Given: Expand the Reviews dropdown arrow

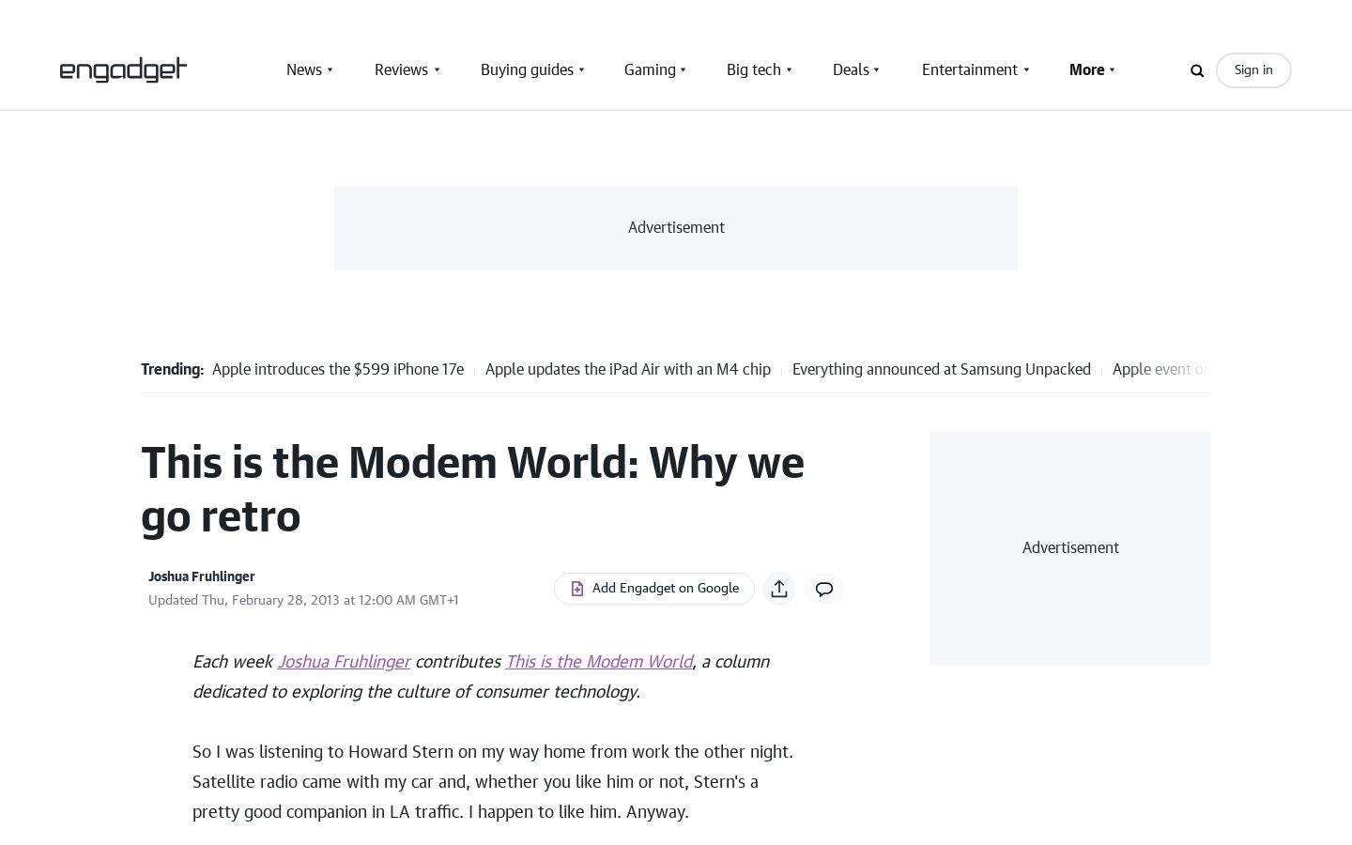Looking at the screenshot, I should click(x=437, y=70).
